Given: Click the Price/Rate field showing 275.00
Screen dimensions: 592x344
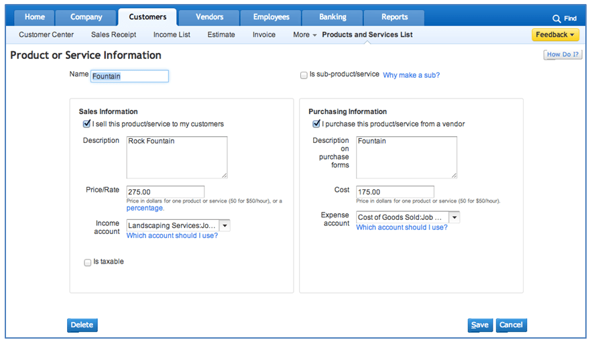Looking at the screenshot, I should click(x=166, y=192).
